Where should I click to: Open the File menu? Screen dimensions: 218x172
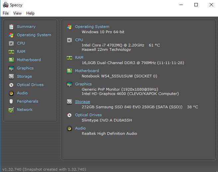pos(6,13)
